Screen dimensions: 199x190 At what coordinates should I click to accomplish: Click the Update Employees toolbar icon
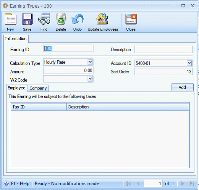point(103,19)
